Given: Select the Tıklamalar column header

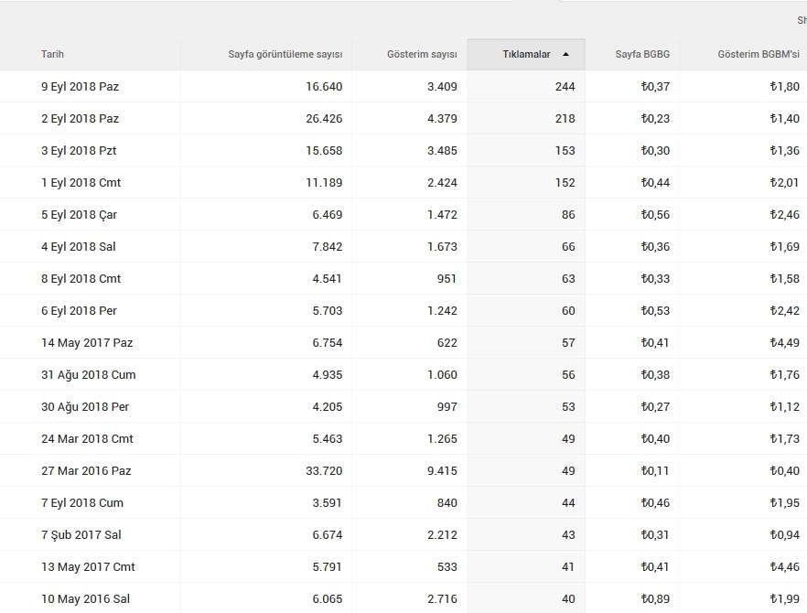Looking at the screenshot, I should 526,54.
